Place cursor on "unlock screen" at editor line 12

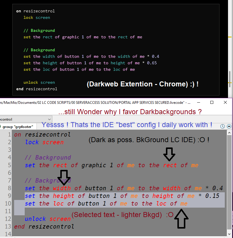point(48,219)
